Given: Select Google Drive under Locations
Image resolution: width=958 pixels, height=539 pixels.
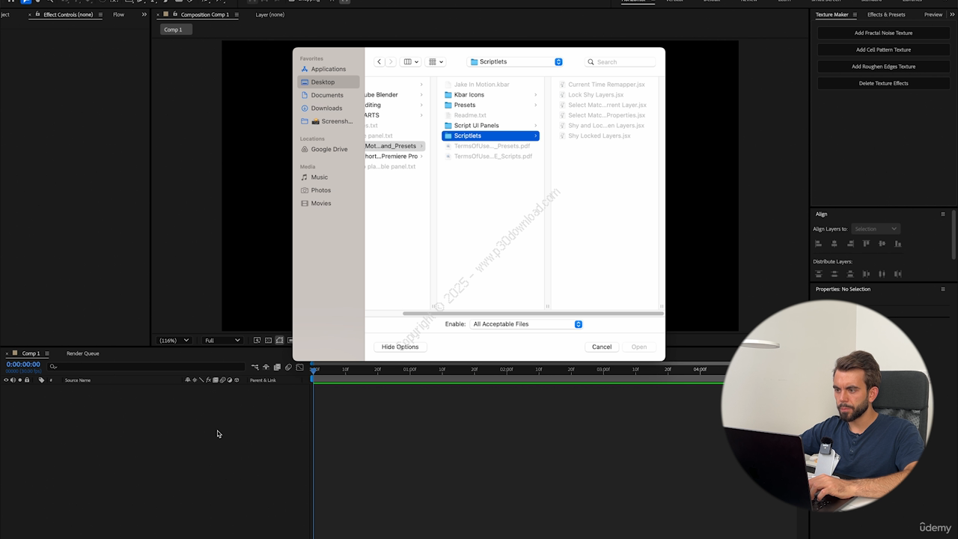Looking at the screenshot, I should tap(329, 149).
